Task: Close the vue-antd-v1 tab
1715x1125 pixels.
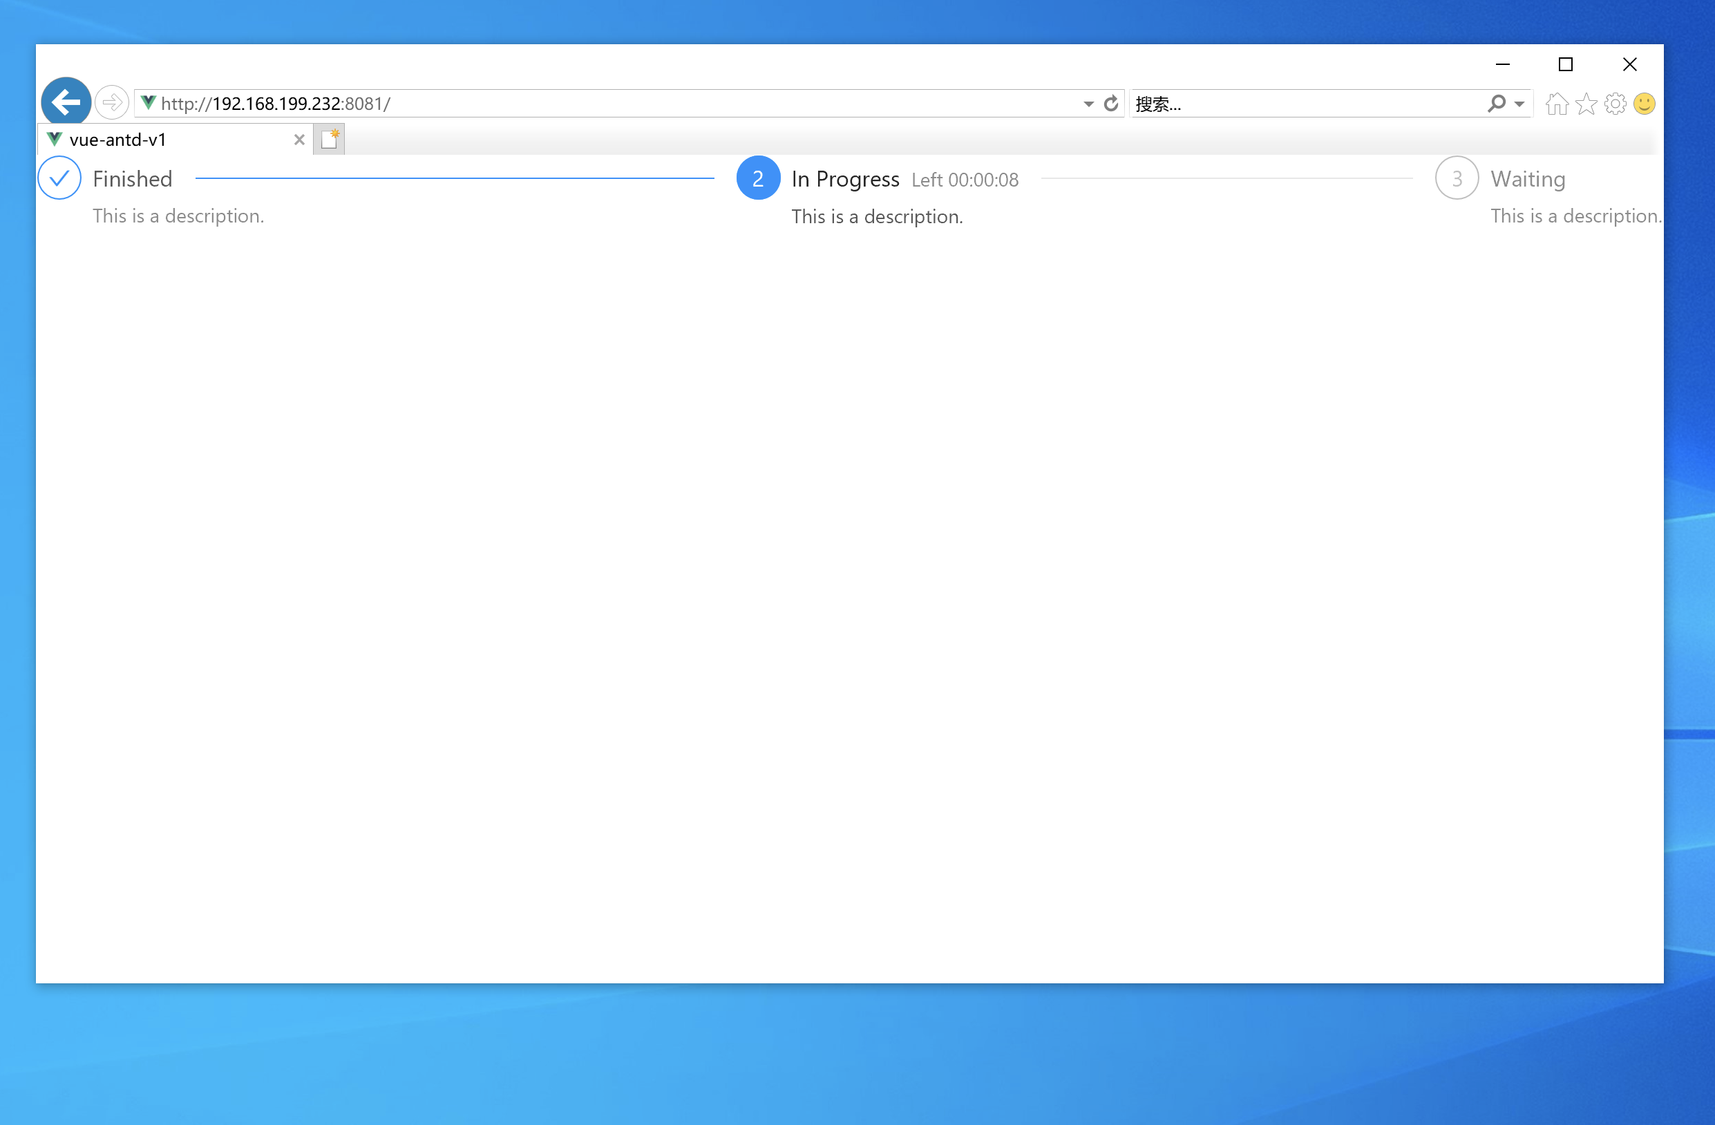Action: tap(299, 140)
